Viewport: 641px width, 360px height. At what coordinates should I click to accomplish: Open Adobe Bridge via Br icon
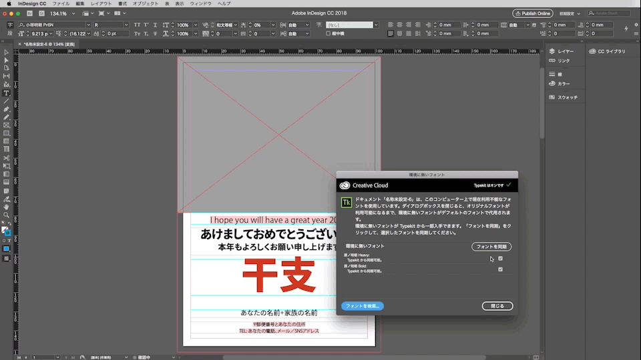[x=29, y=13]
